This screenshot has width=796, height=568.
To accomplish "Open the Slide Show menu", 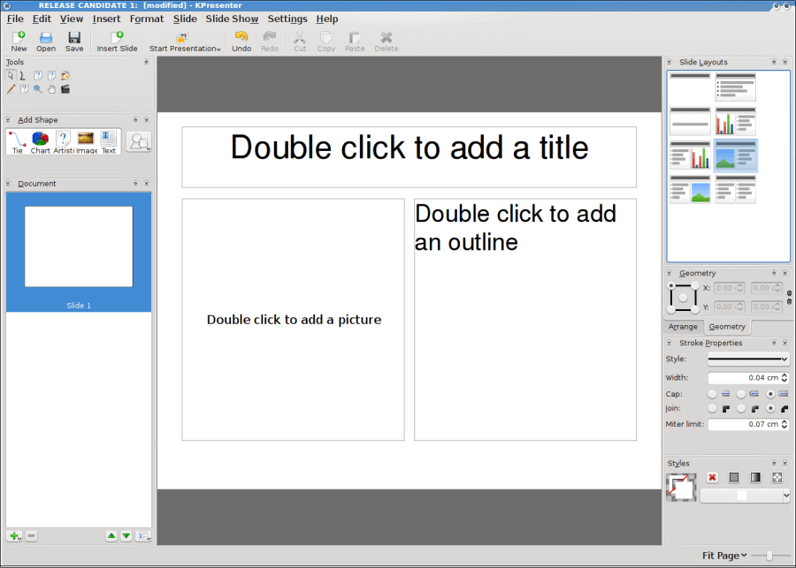I will (x=232, y=18).
